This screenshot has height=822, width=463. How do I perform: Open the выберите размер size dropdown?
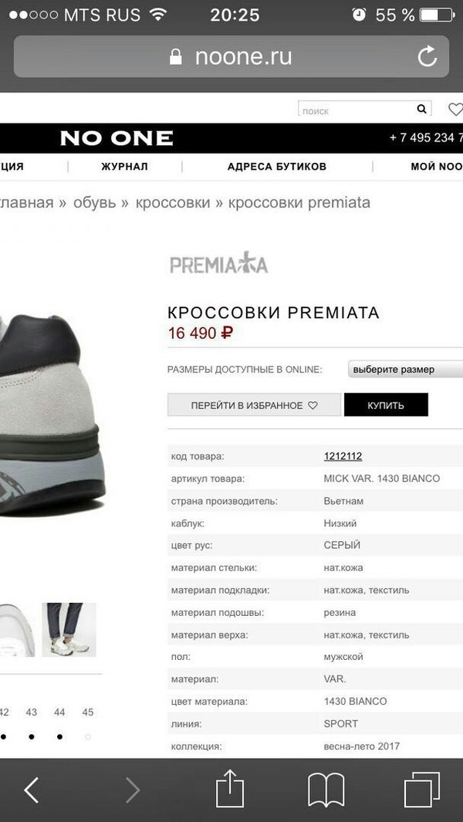click(x=405, y=369)
